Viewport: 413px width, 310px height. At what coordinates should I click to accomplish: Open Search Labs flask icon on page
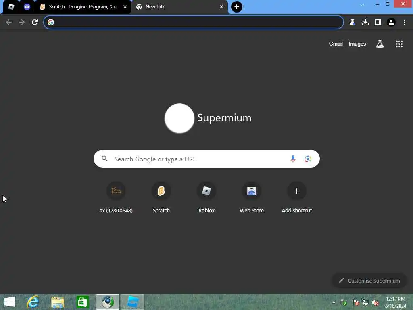(380, 44)
